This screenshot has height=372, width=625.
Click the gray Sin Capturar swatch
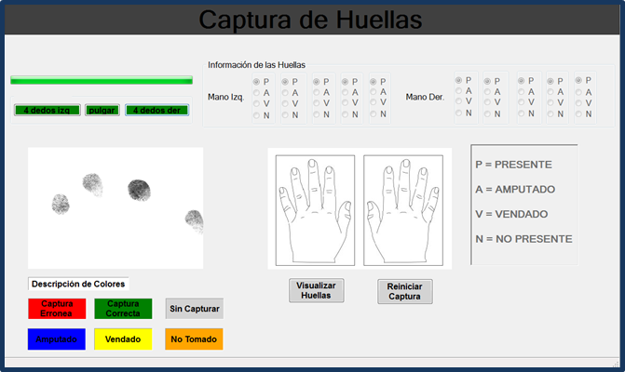tap(195, 309)
